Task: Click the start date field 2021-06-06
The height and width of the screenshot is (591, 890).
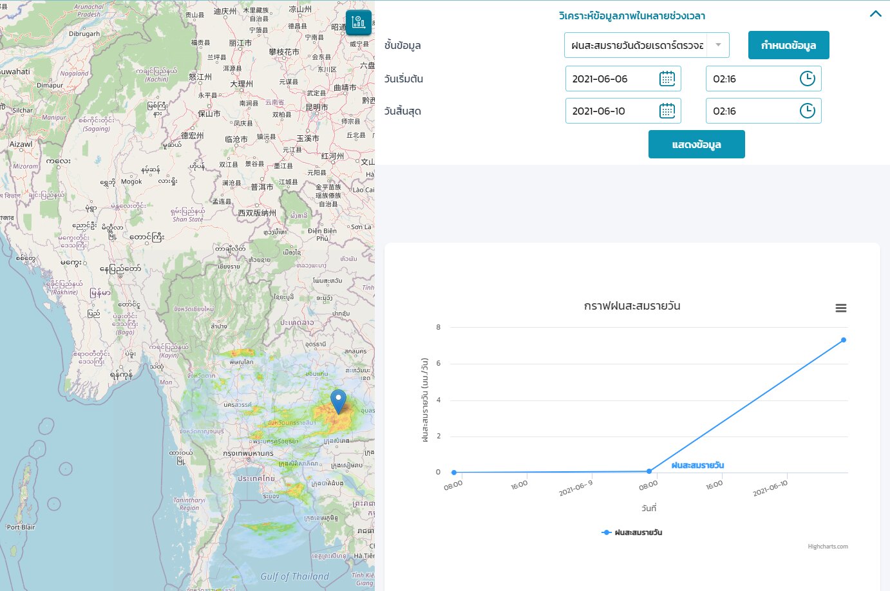Action: (623, 79)
